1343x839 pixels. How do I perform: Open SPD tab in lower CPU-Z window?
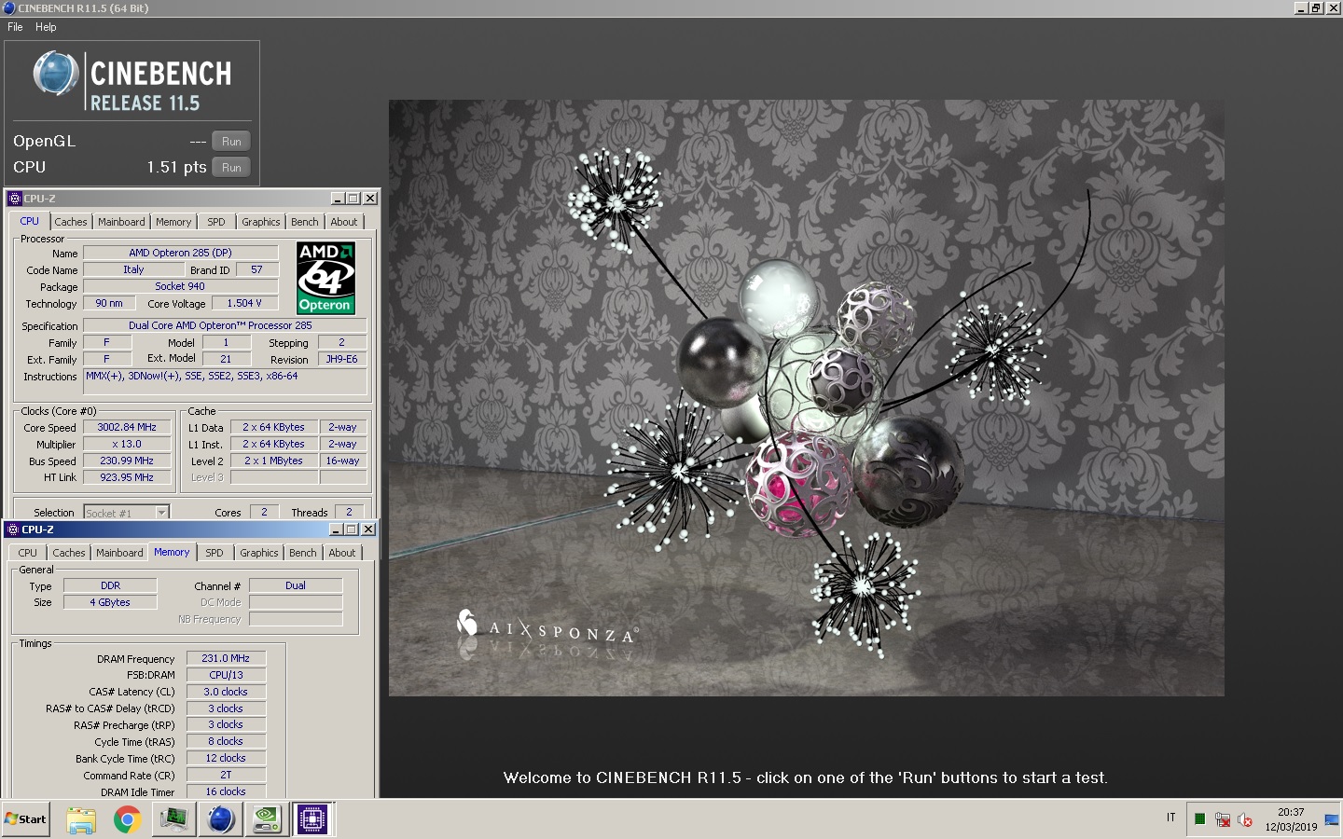coord(215,553)
